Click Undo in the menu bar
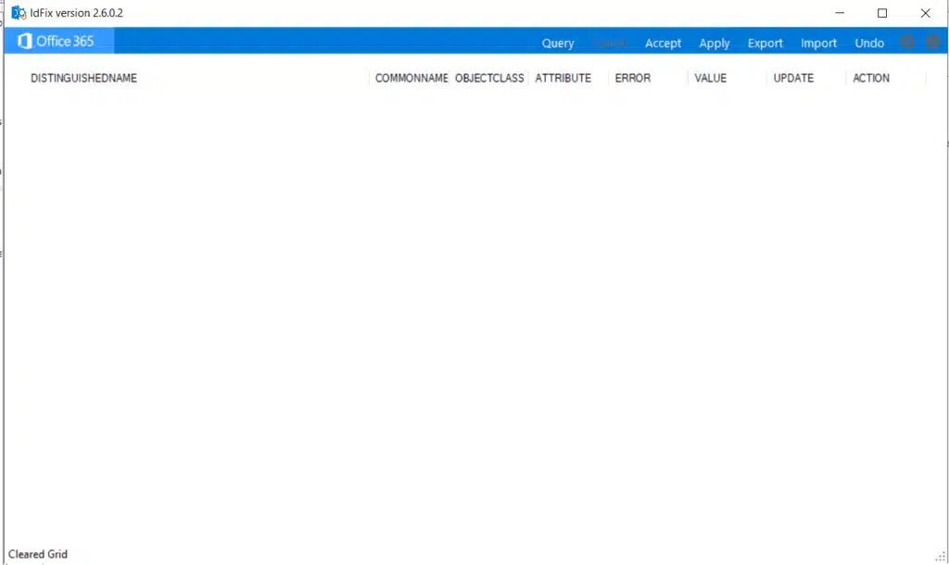 (x=869, y=44)
